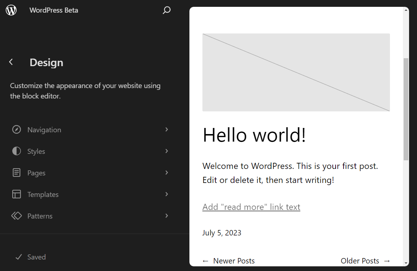Go back with the left arrow icon
This screenshot has width=417, height=271.
tap(11, 61)
